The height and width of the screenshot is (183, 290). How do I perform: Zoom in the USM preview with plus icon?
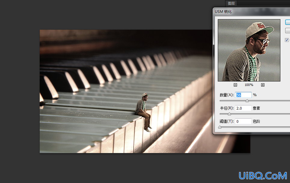click(263, 85)
